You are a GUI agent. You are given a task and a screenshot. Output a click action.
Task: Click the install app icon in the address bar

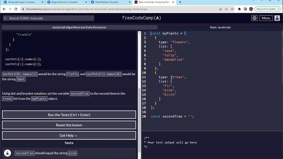(220, 9)
